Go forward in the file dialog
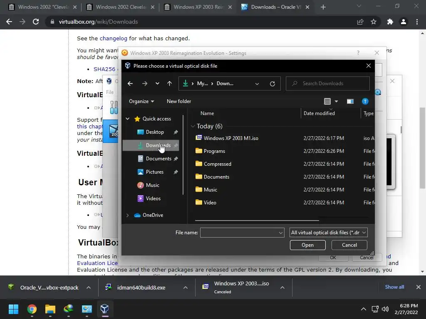Image resolution: width=426 pixels, height=319 pixels. pos(144,83)
